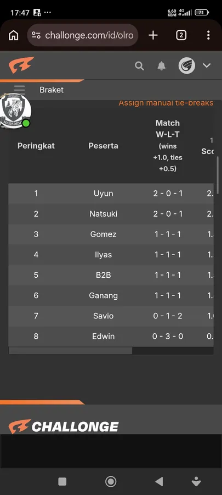Click the Challonge flame logo in header

[x=21, y=65]
